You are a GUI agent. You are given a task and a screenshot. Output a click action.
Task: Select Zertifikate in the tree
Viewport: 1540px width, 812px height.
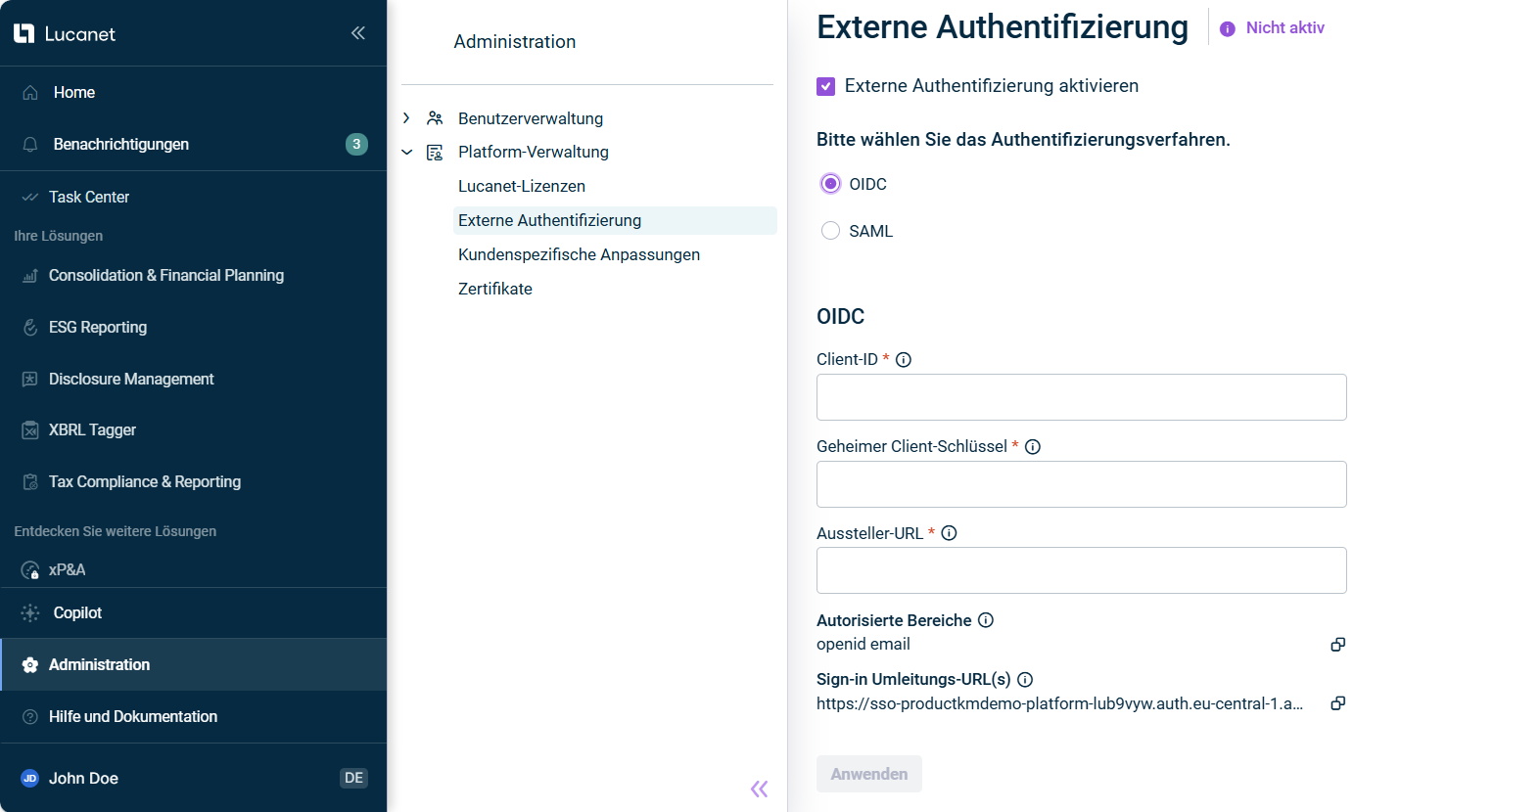pyautogui.click(x=495, y=289)
